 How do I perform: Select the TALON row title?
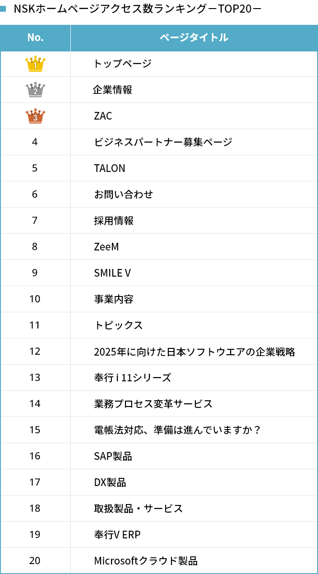[x=110, y=168]
